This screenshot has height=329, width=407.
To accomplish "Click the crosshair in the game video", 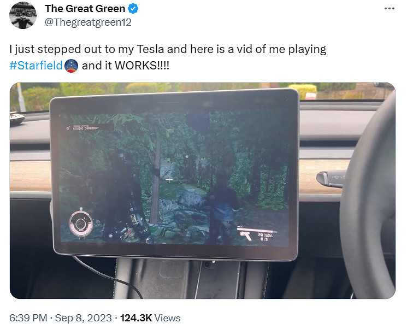I will (169, 179).
